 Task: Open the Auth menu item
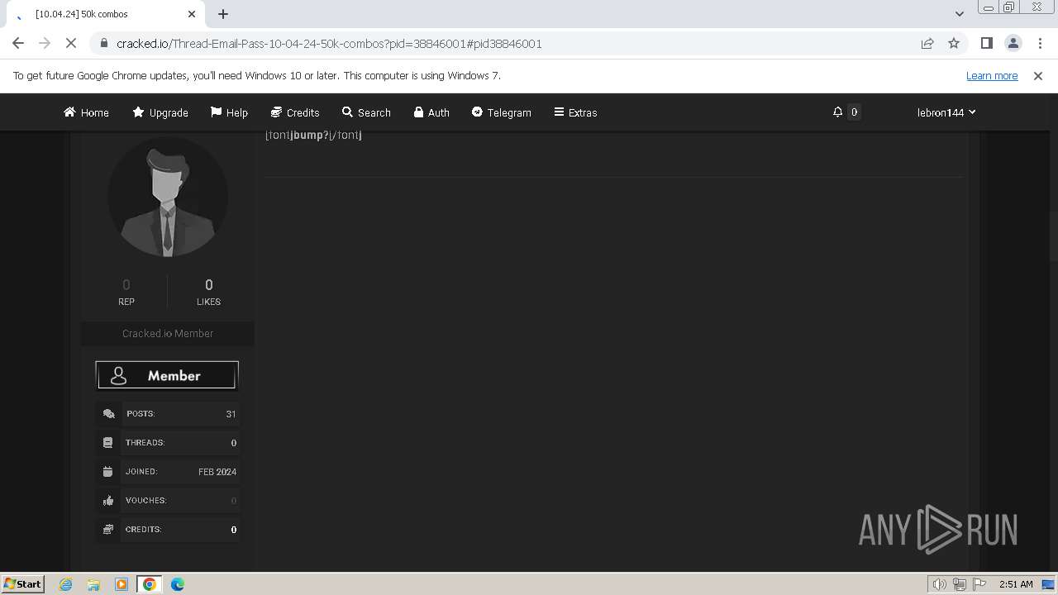pos(431,112)
